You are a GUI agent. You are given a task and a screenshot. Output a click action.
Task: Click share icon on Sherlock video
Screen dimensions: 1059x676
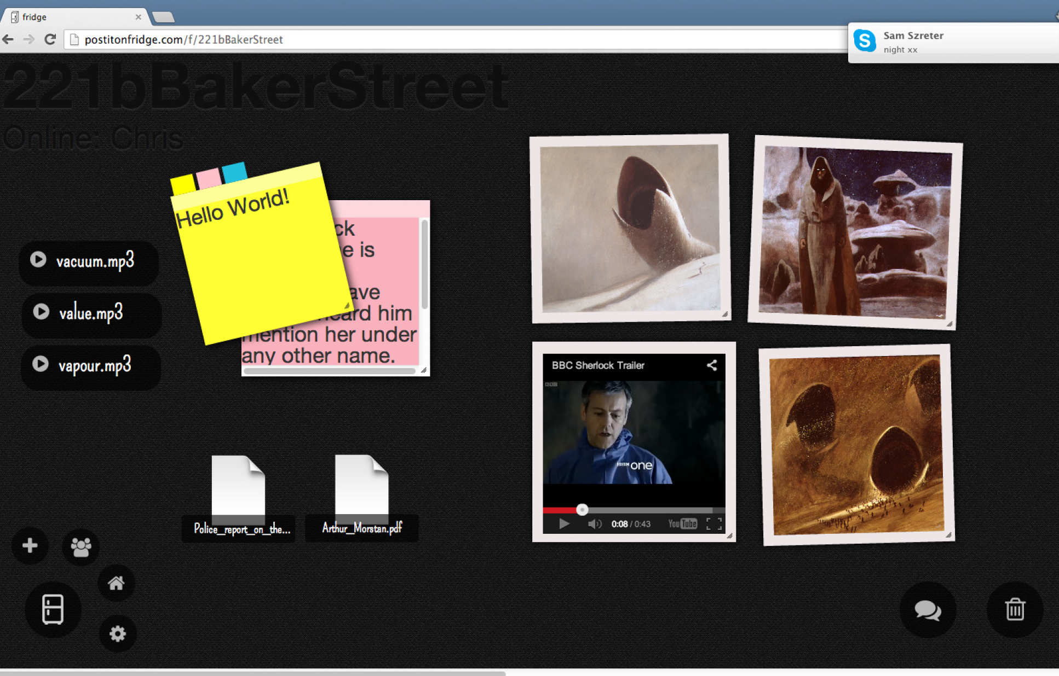711,365
